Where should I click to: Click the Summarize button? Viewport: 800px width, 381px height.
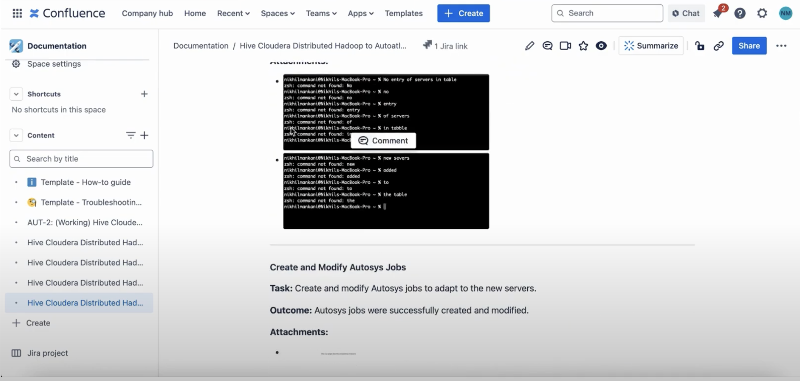[651, 46]
